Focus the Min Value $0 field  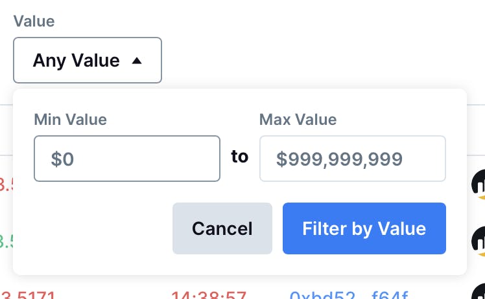[127, 159]
